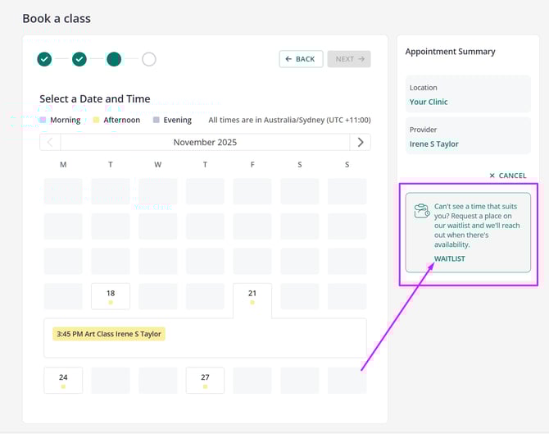Screen dimensions: 549x434
Task: Select November 21 on the calendar
Action: pos(252,295)
